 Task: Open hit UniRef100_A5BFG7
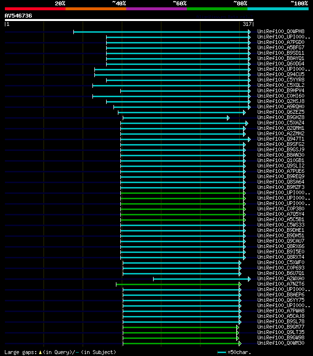pyautogui.click(x=281, y=47)
